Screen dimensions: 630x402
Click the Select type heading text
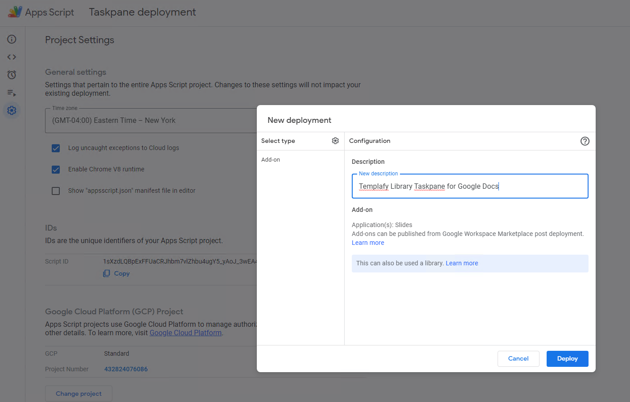pos(278,141)
